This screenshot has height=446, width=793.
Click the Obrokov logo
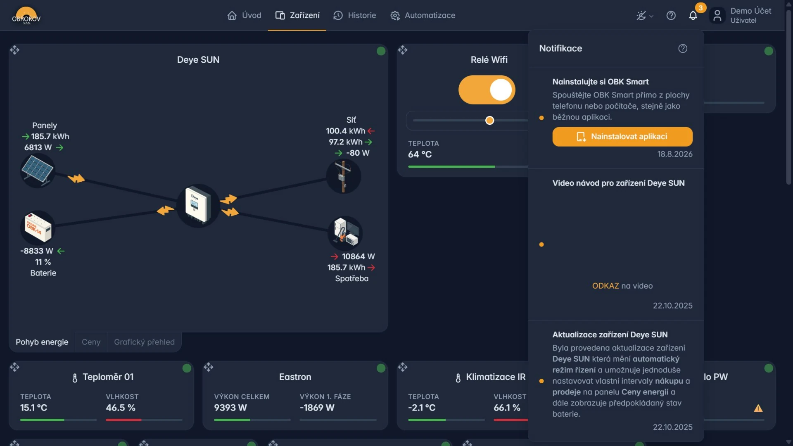coord(26,16)
